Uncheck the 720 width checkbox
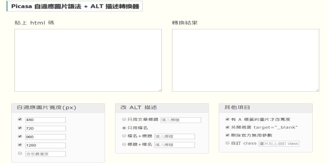327x163 pixels. pos(20,128)
